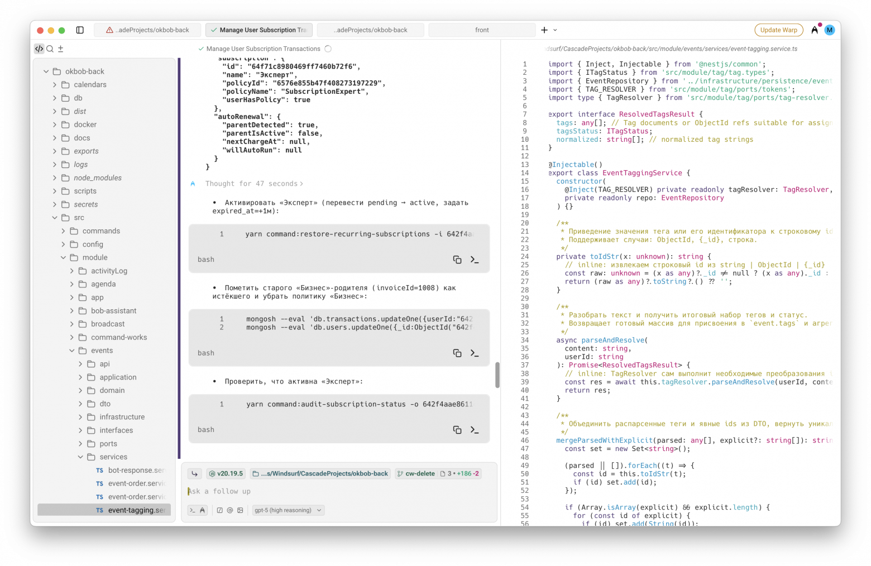Copy the yarn restore-recurring-subscriptions command

click(x=457, y=260)
